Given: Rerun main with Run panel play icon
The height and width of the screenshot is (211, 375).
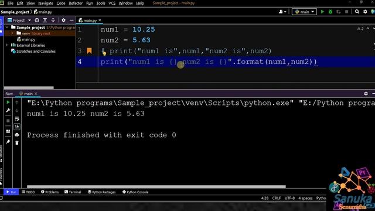Looking at the screenshot, I should click(8, 103).
